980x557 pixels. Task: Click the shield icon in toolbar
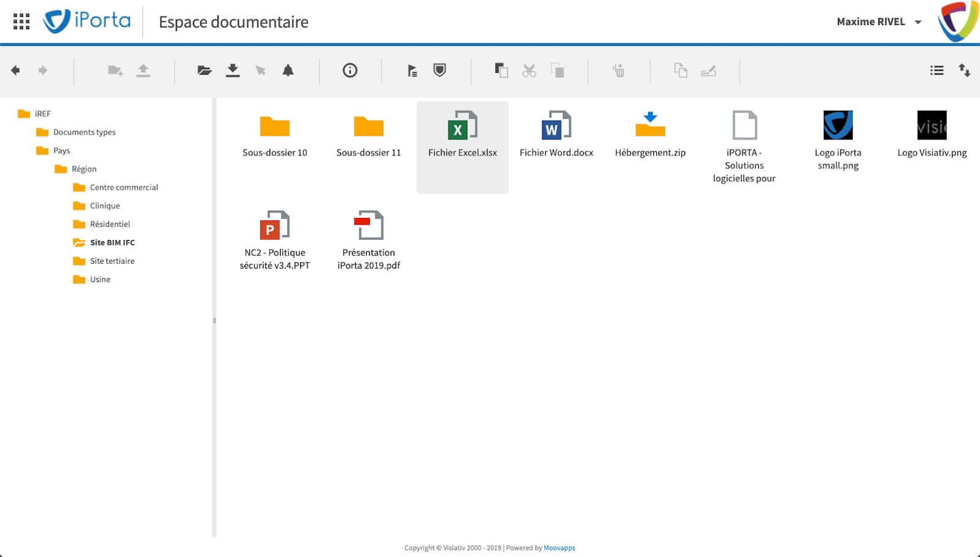(439, 70)
